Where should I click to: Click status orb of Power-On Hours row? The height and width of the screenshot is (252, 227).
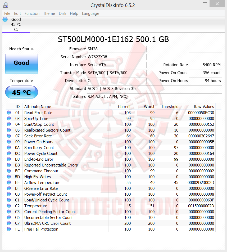point(9,142)
